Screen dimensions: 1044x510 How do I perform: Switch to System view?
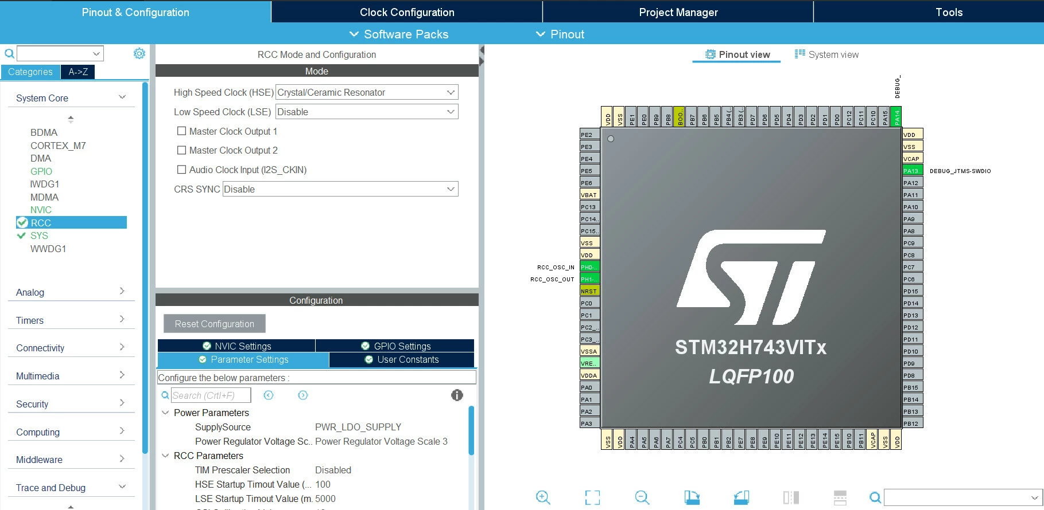pyautogui.click(x=826, y=54)
